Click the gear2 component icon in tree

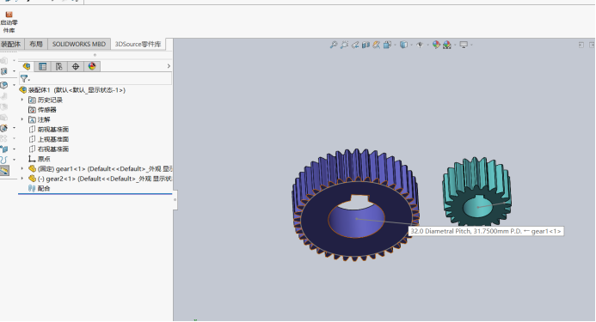click(33, 179)
